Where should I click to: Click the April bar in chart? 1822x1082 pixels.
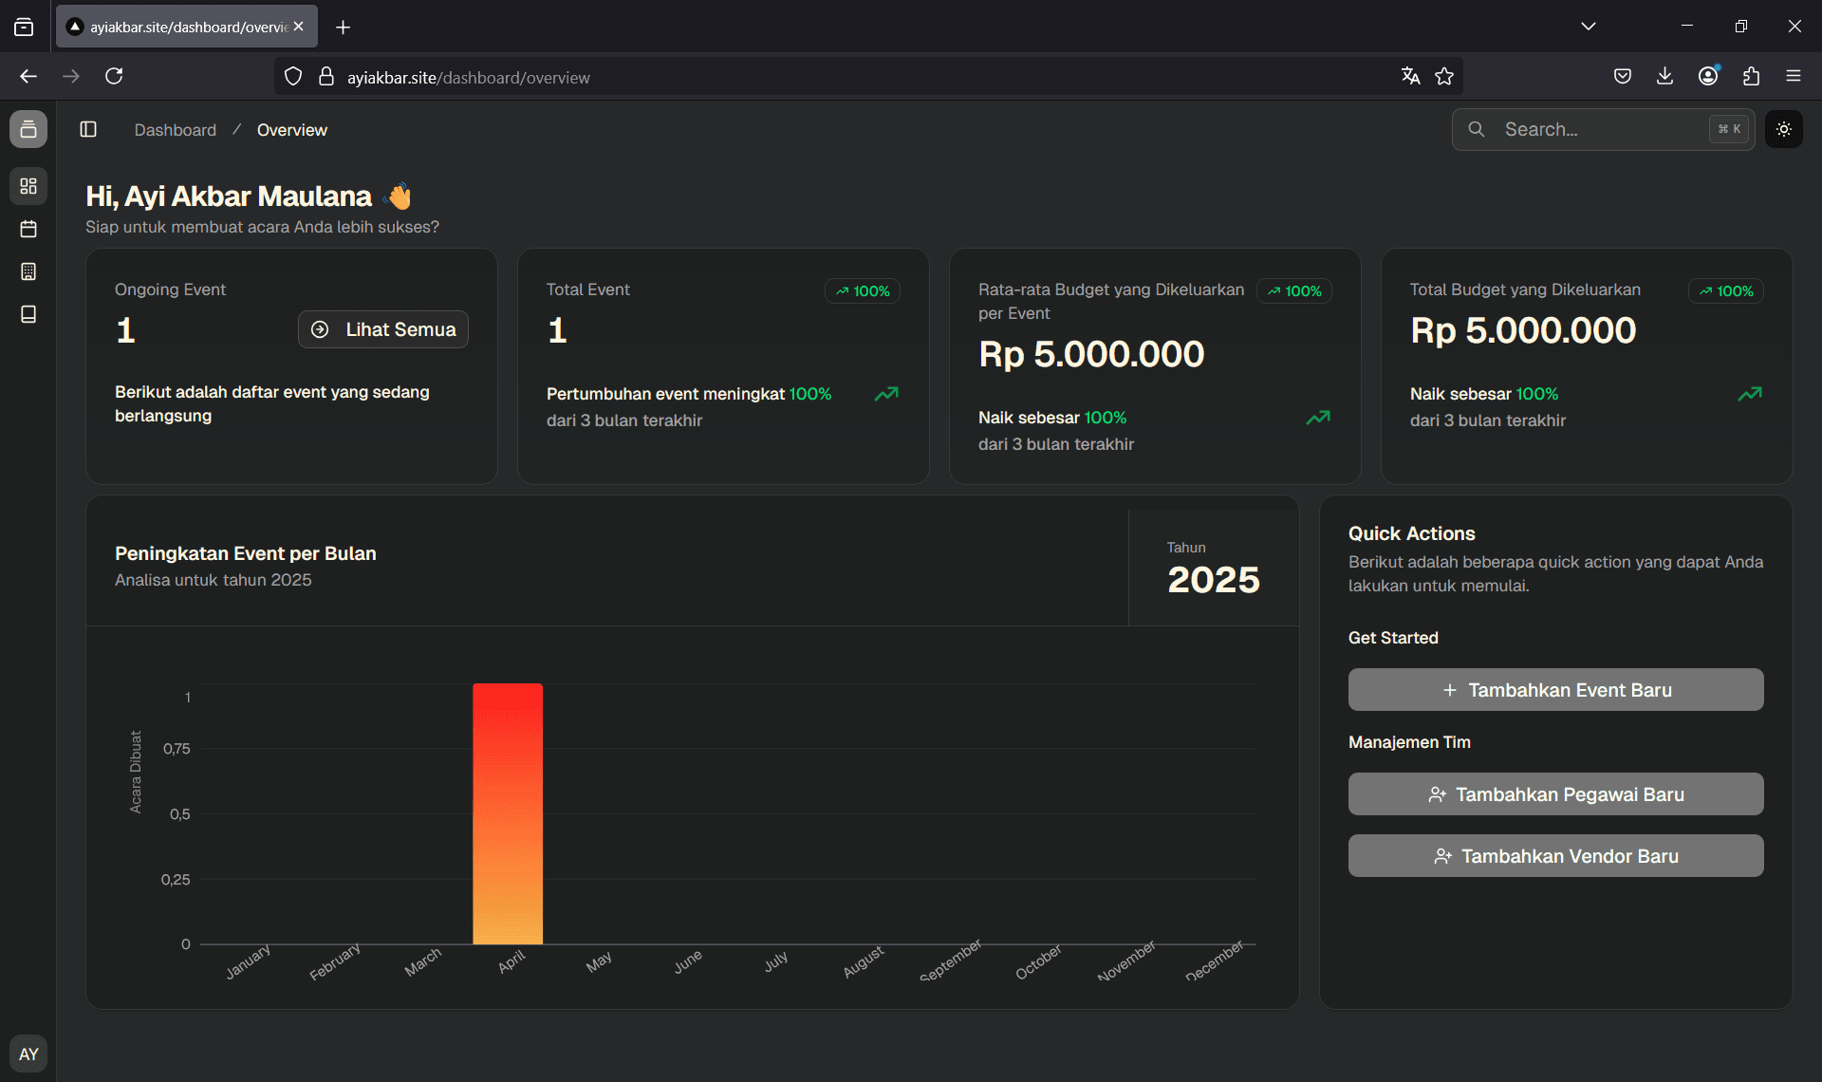[508, 813]
